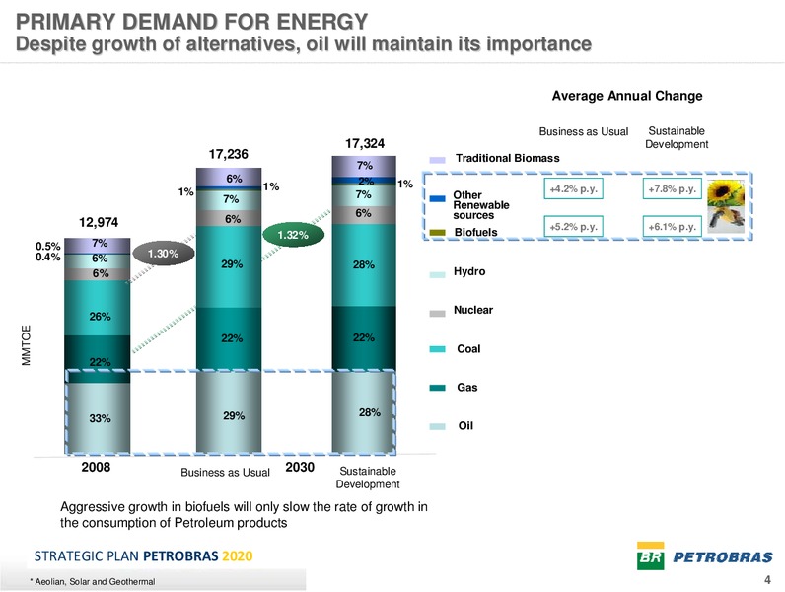Click the Nuclear legend label
Screen dimensions: 785x592
coord(473,310)
